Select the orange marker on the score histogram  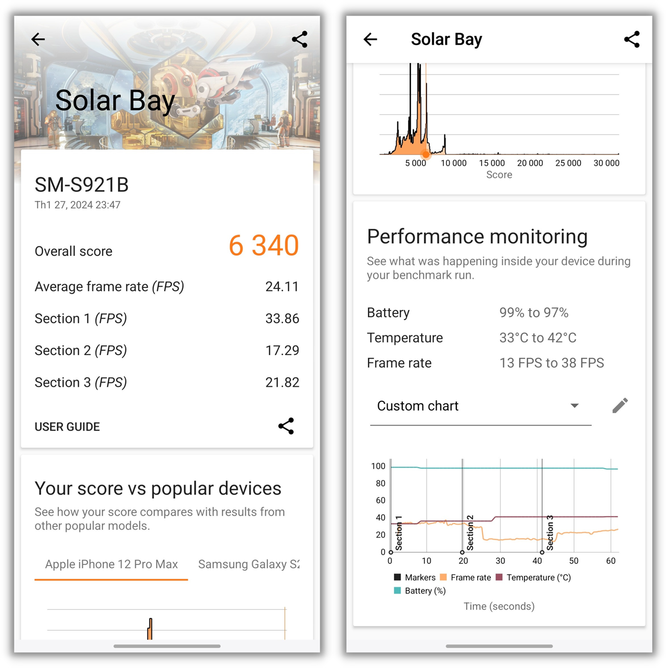tap(425, 154)
